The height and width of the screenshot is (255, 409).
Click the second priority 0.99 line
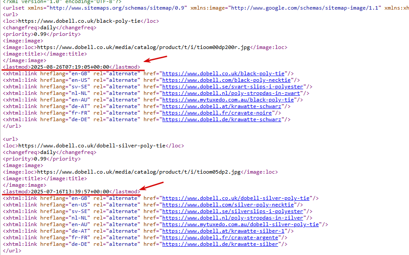(x=42, y=159)
